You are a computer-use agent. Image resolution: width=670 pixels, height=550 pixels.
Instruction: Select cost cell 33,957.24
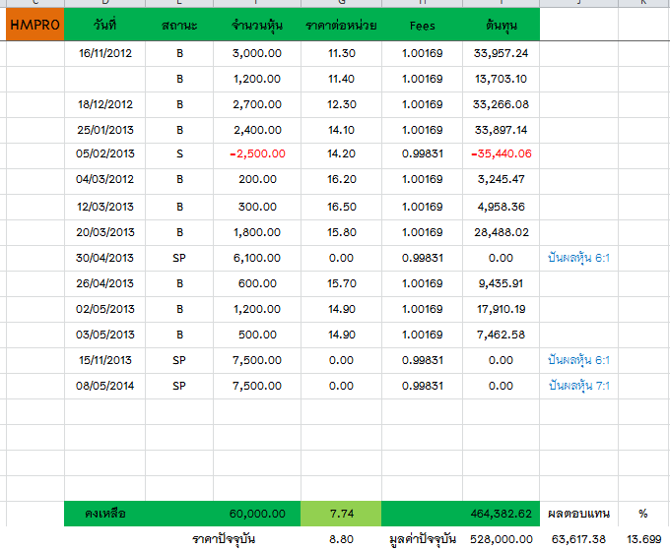(x=502, y=53)
